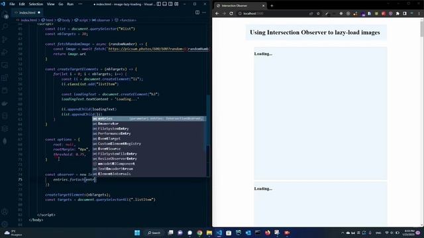This screenshot has width=424, height=238.
Task: Open the Run menu
Action: pos(70,4)
